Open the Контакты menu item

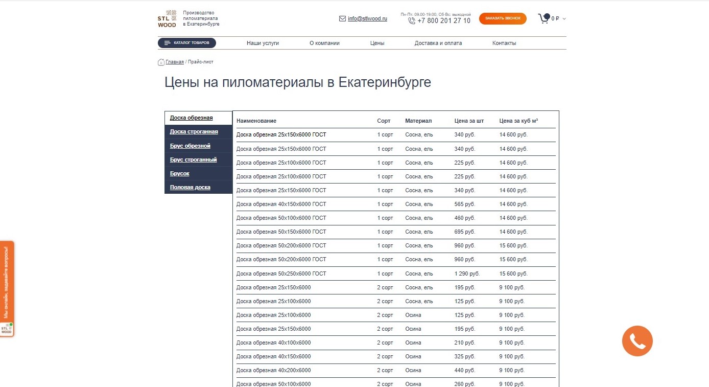(x=504, y=43)
